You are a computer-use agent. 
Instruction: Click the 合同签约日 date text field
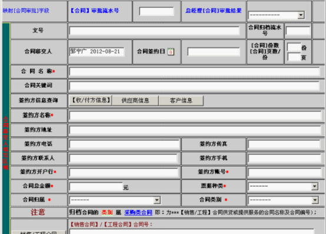[x=214, y=52]
